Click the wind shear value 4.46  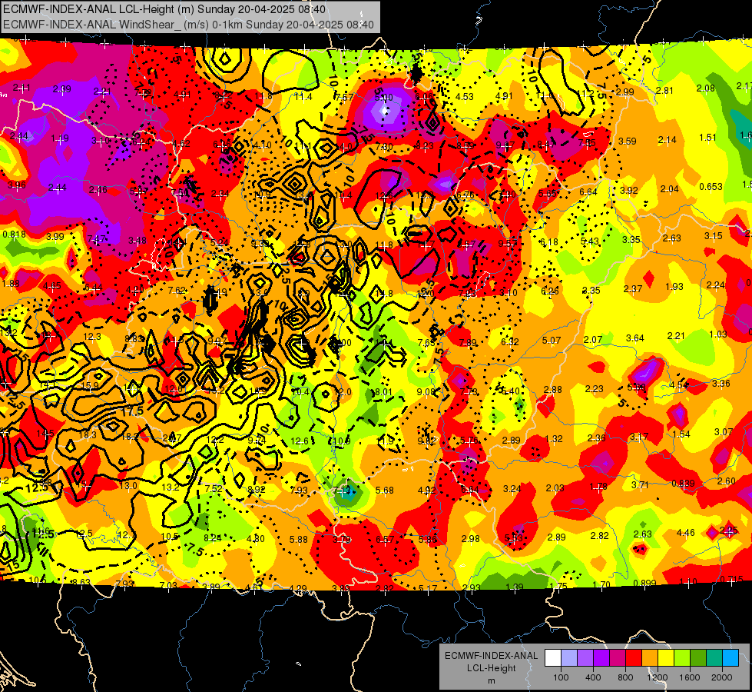[685, 533]
